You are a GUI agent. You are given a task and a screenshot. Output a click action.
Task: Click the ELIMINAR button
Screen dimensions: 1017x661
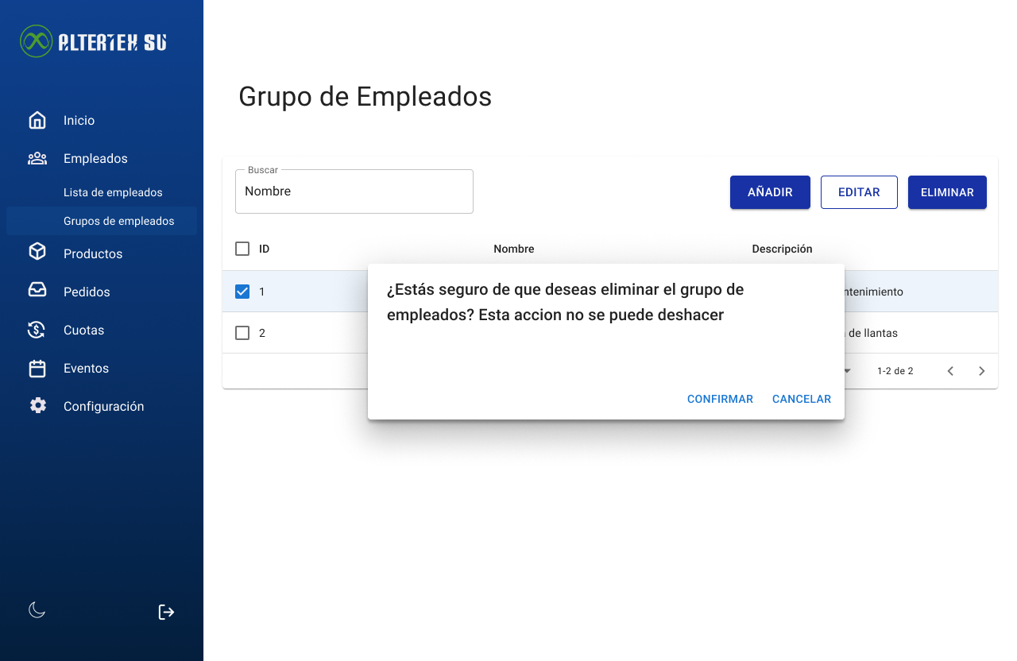[x=947, y=192]
